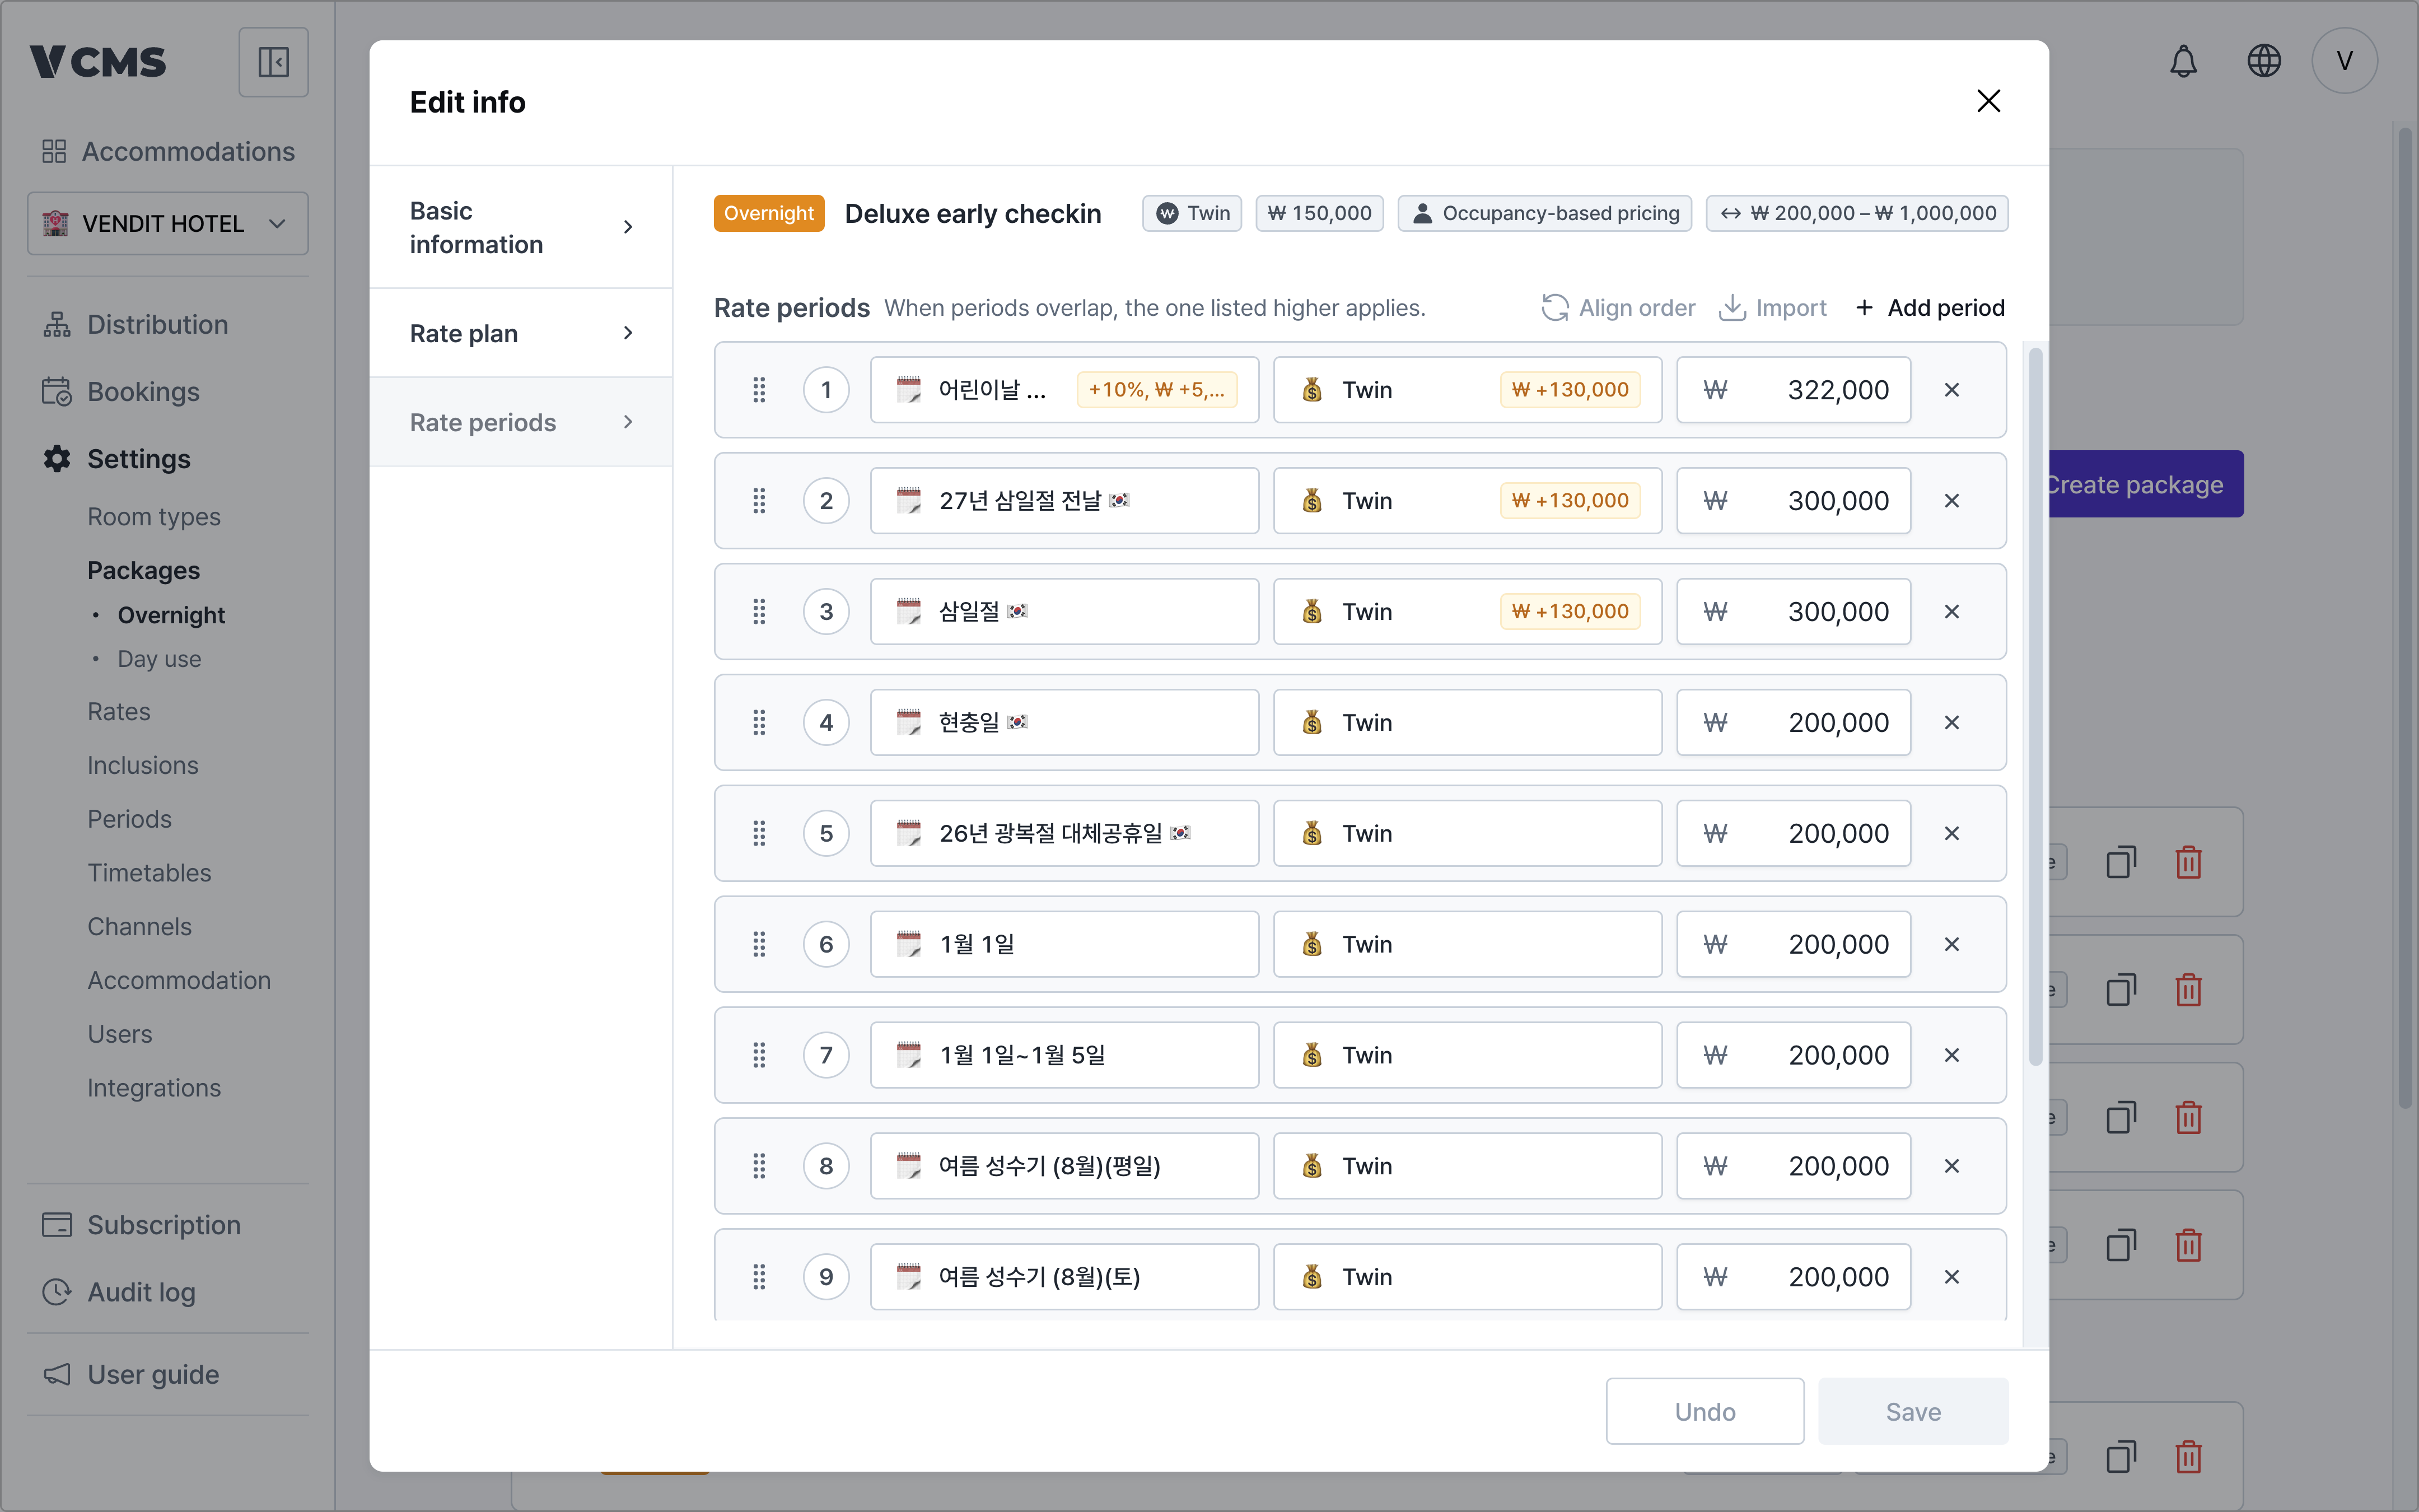The width and height of the screenshot is (2419, 1512).
Task: Click the ₩ 150,000 price tag
Action: [1319, 213]
